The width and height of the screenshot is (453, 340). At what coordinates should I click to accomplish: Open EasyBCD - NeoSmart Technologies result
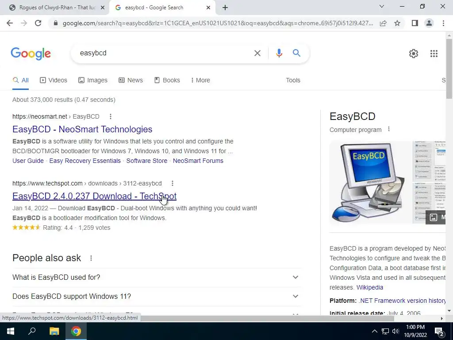pyautogui.click(x=82, y=129)
